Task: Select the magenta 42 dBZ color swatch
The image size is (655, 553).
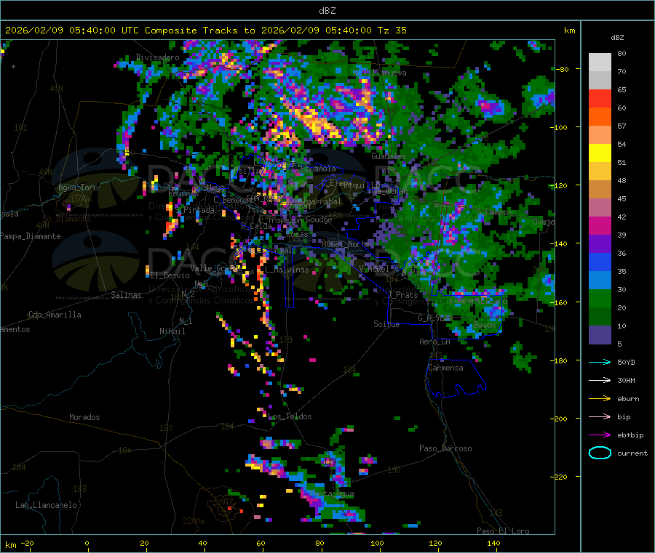Action: tap(600, 225)
